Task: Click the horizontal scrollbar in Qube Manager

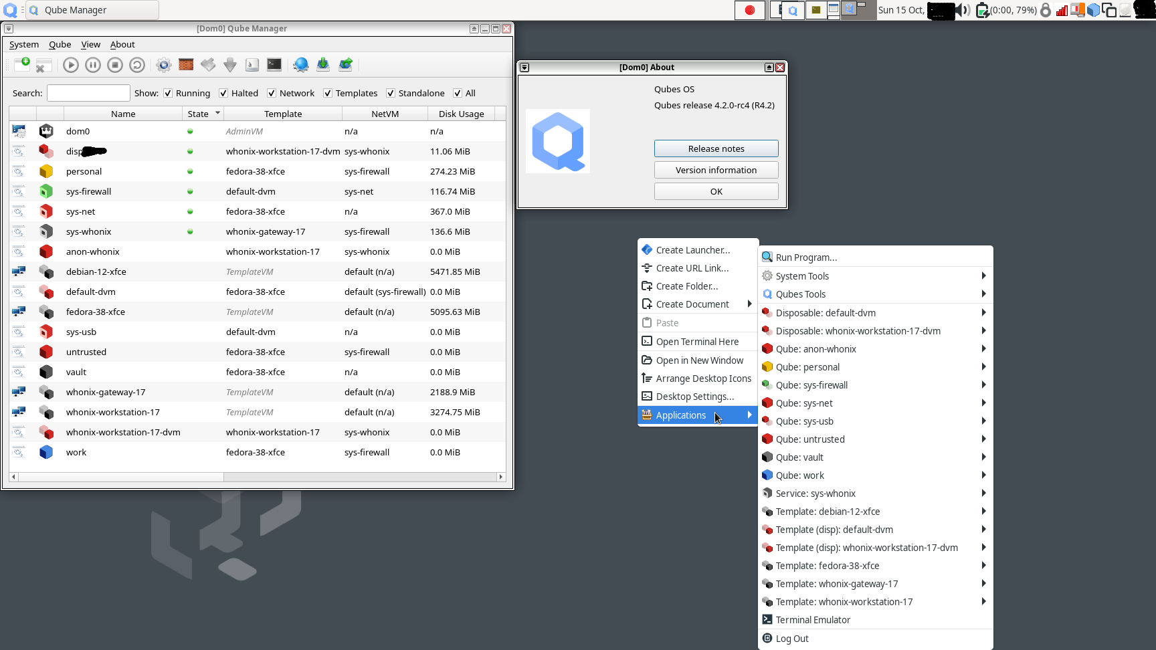Action: [x=257, y=477]
